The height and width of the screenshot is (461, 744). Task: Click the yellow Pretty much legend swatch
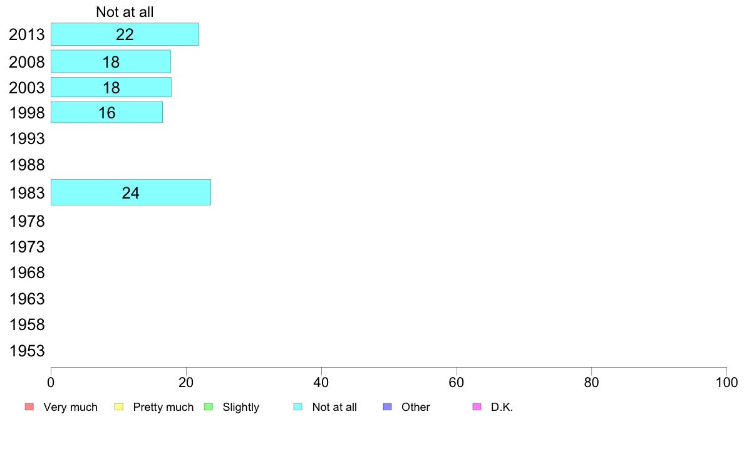pyautogui.click(x=118, y=407)
